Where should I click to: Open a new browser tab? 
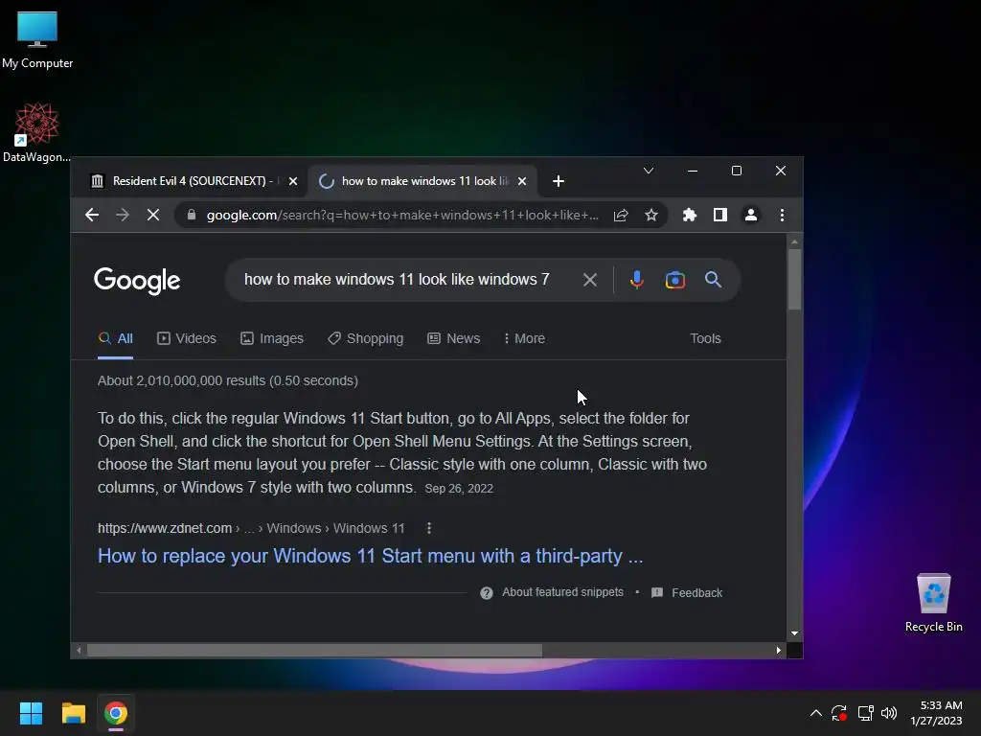(559, 181)
